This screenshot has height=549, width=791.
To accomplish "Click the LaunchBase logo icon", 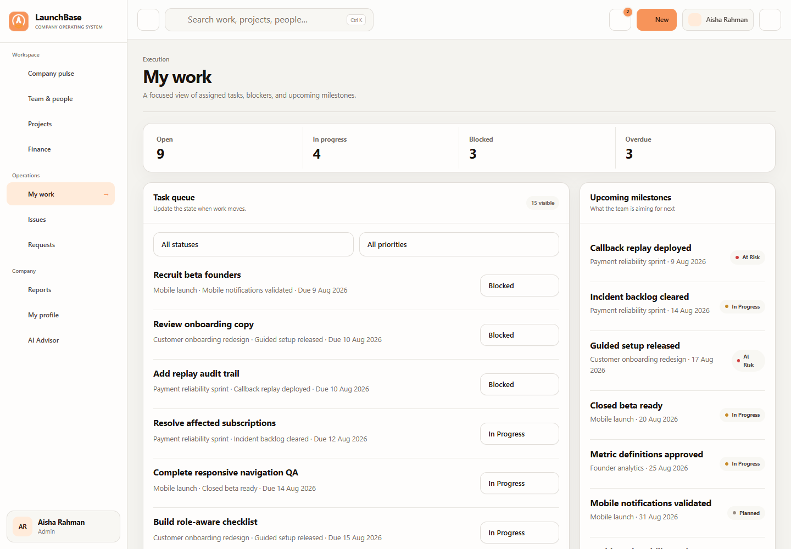I will [x=19, y=21].
